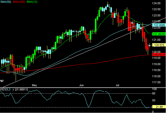Click the 21.99 stochastic value tag
The image size is (166, 113).
point(159,107)
